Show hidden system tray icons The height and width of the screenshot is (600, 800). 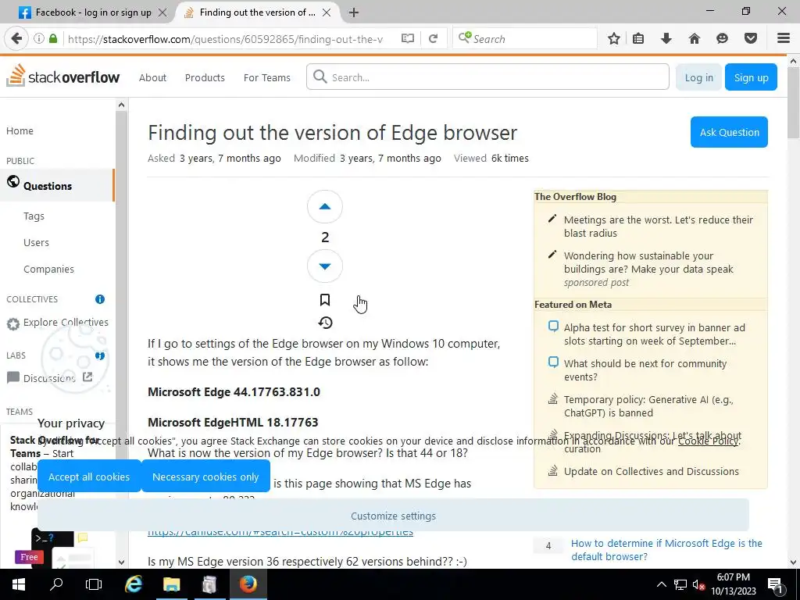661,584
